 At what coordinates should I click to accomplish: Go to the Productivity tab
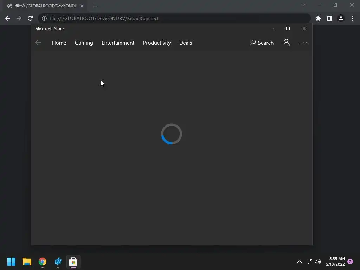pos(157,43)
